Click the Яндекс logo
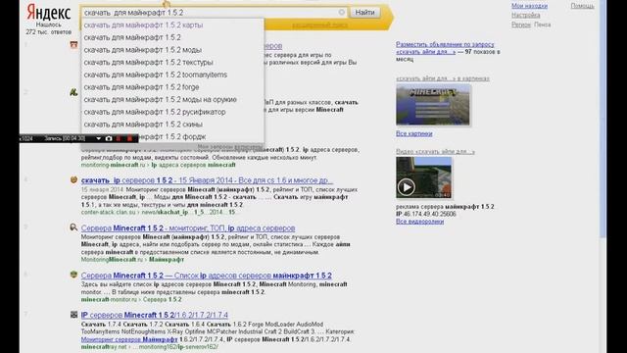627x353 pixels. pyautogui.click(x=48, y=13)
